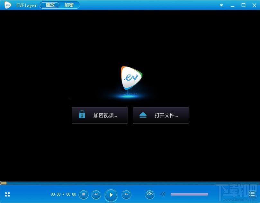Open the playlist panel icon
260x203 pixels.
click(252, 194)
